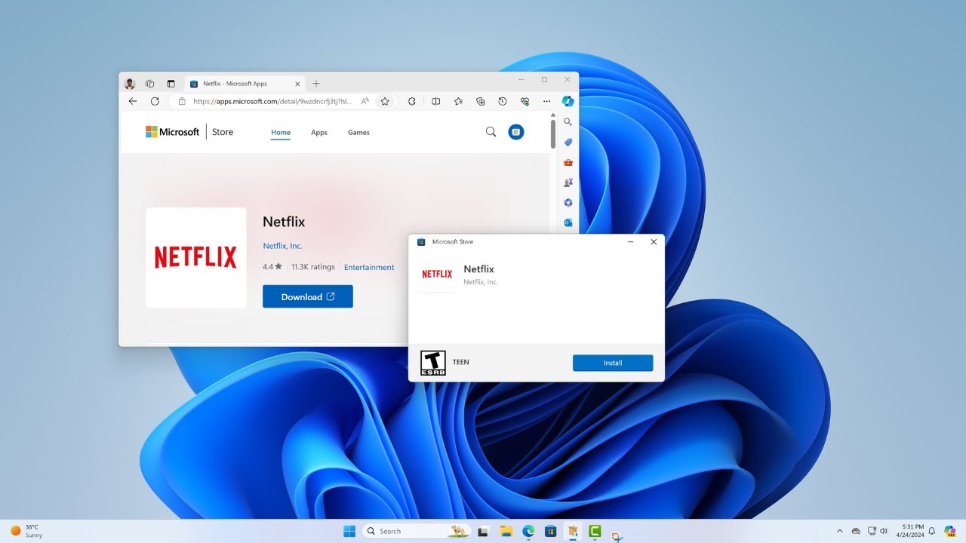Open the blue Store app badge icon
Screen dimensions: 966x543
(x=516, y=132)
